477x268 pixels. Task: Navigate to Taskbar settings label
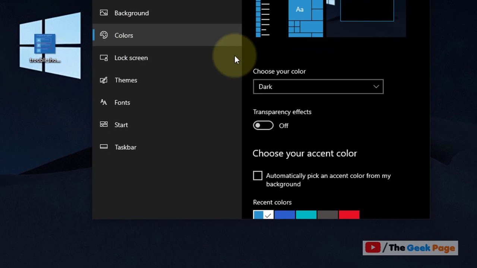(x=126, y=147)
